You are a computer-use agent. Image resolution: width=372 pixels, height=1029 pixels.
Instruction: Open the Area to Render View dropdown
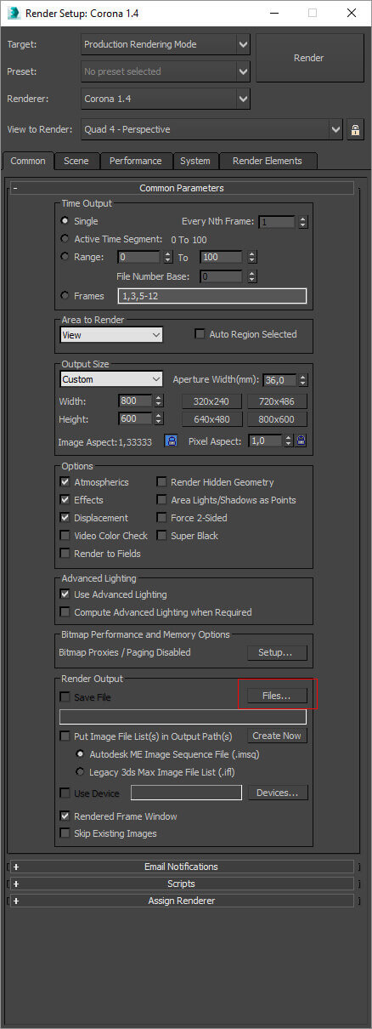click(x=111, y=335)
